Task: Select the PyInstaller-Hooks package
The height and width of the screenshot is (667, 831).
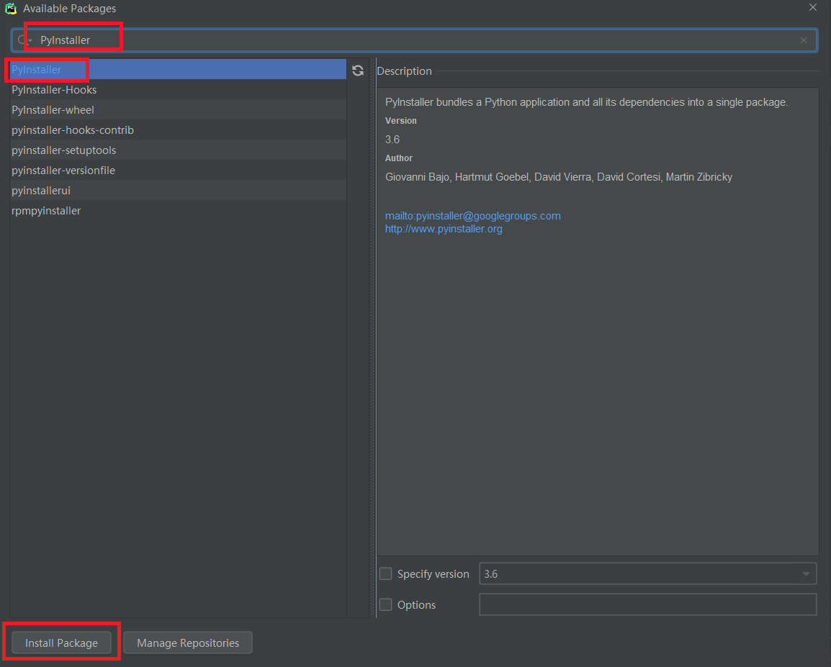Action: pyautogui.click(x=178, y=89)
